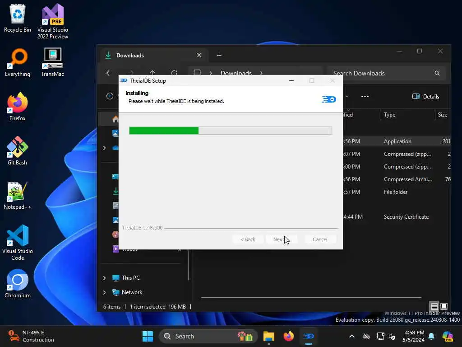Screen dimensions: 462x347
Task: Add a new File Explorer tab
Action: (219, 55)
